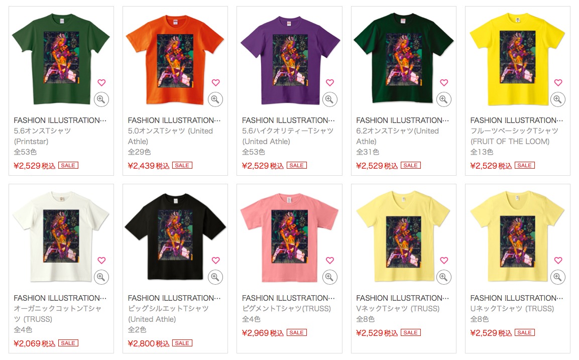Enlarge the pink pigment T-shirt image

tap(329, 277)
